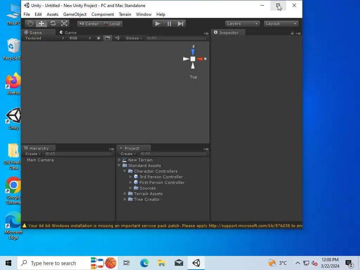
Task: Expand the Sources folder arrow
Action: coord(130,188)
